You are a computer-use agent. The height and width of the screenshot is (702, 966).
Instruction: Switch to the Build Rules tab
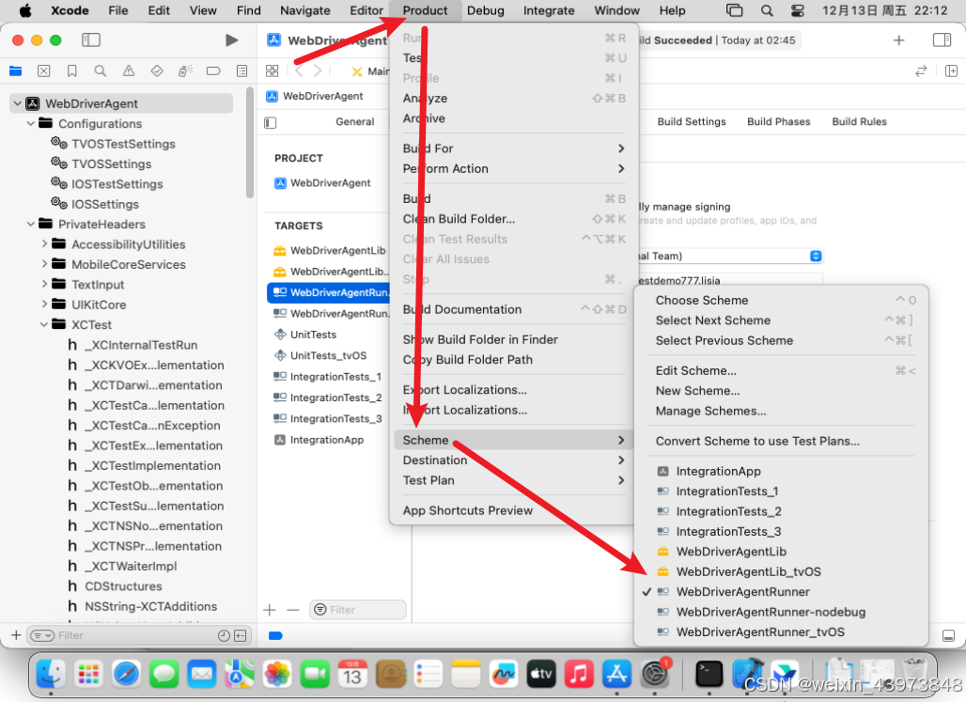point(859,122)
